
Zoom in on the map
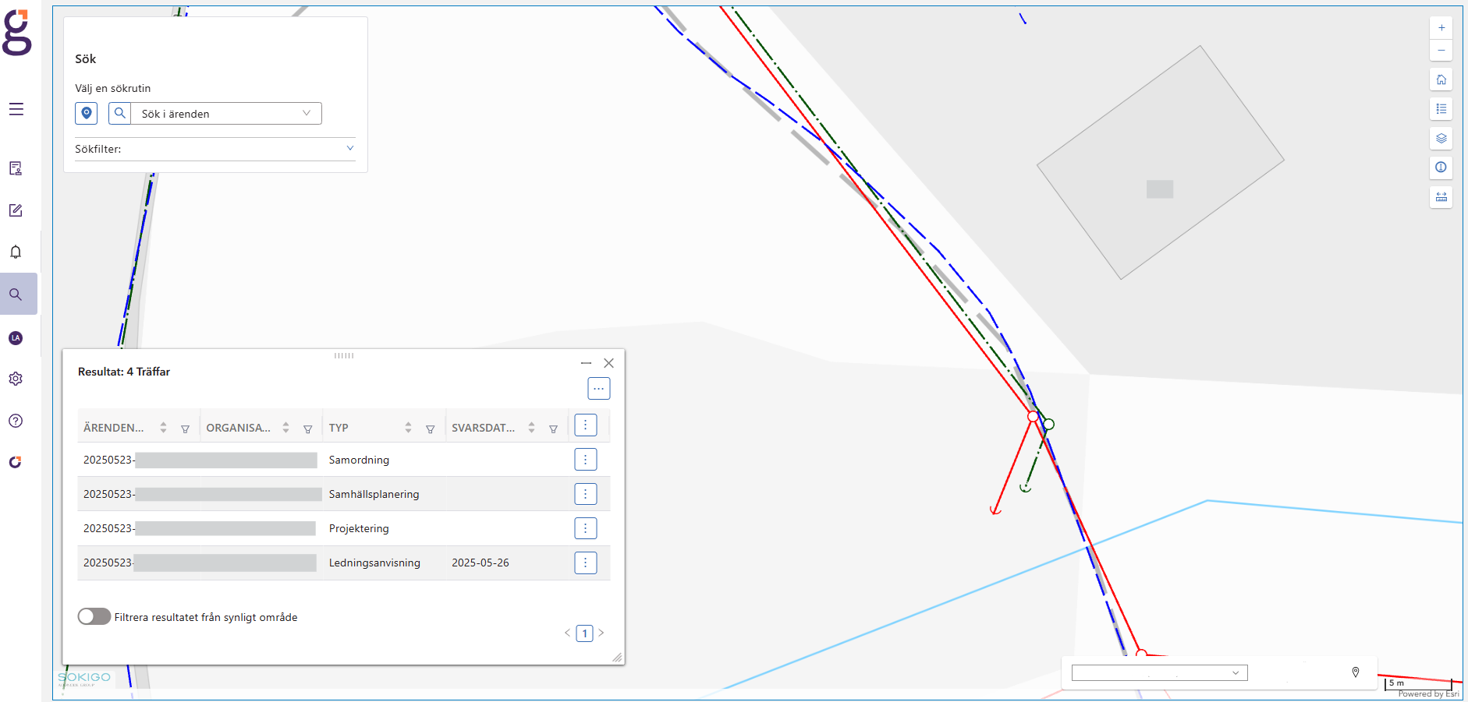tap(1441, 28)
